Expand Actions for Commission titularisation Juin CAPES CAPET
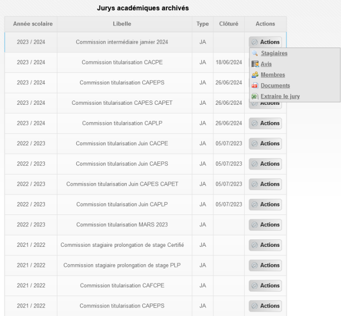341x316 pixels. [x=265, y=184]
